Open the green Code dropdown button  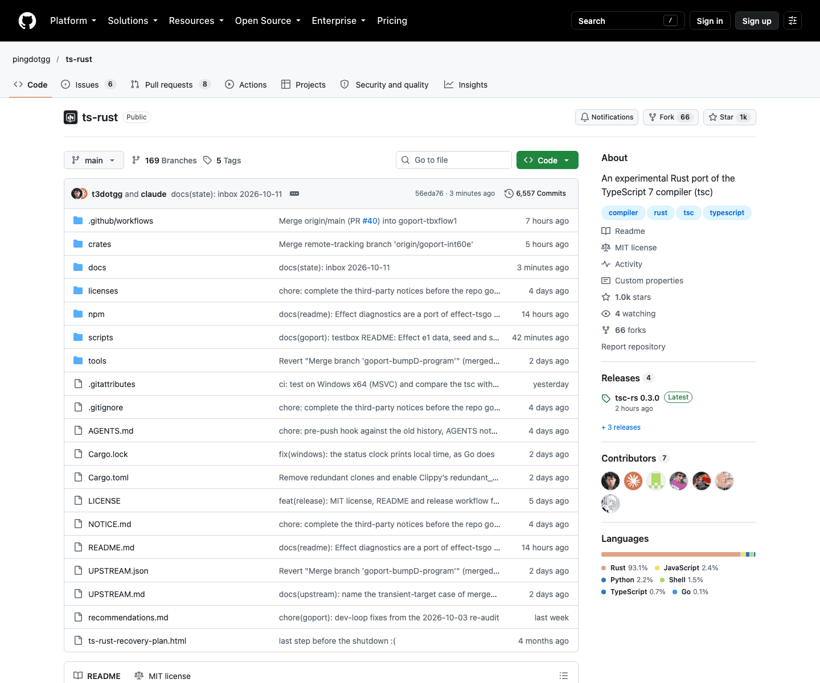click(x=547, y=161)
